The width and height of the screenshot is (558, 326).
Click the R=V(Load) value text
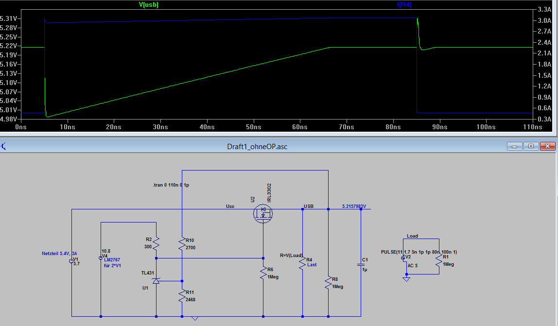[292, 255]
